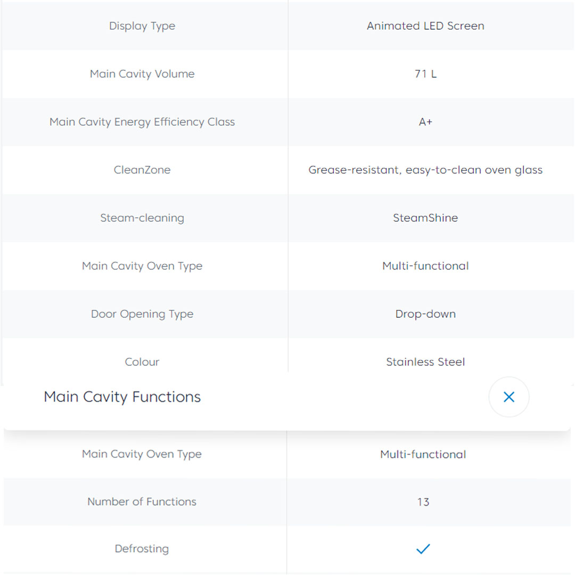
Task: Select the Defrosting row label
Action: [x=142, y=549]
